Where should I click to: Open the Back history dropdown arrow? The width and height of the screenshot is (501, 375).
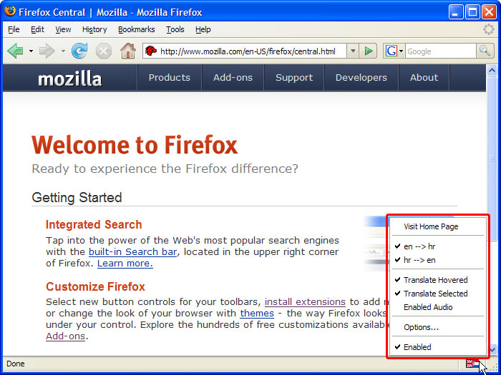pos(31,51)
